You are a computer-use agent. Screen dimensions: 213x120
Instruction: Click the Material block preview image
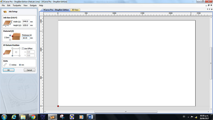(x=16, y=36)
